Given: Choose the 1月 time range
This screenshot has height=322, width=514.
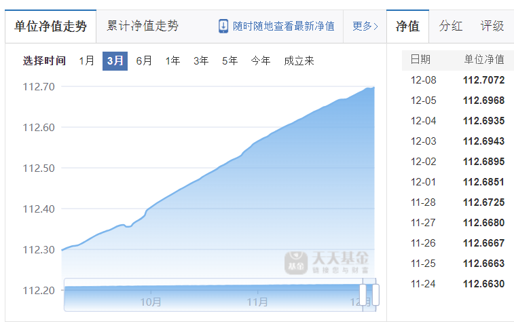Looking at the screenshot, I should click(x=86, y=60).
